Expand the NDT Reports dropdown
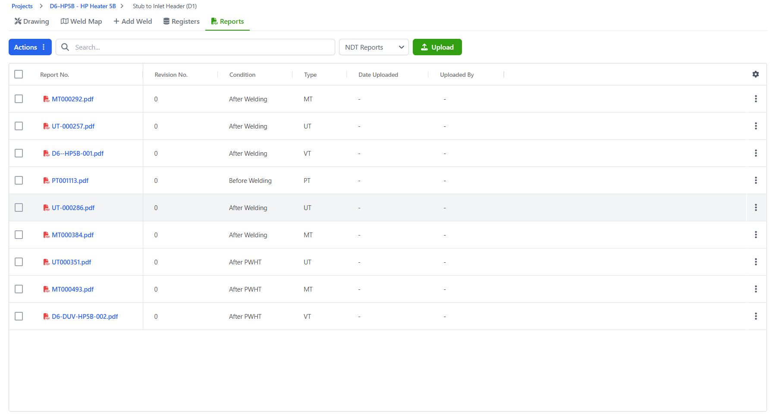 pos(374,47)
